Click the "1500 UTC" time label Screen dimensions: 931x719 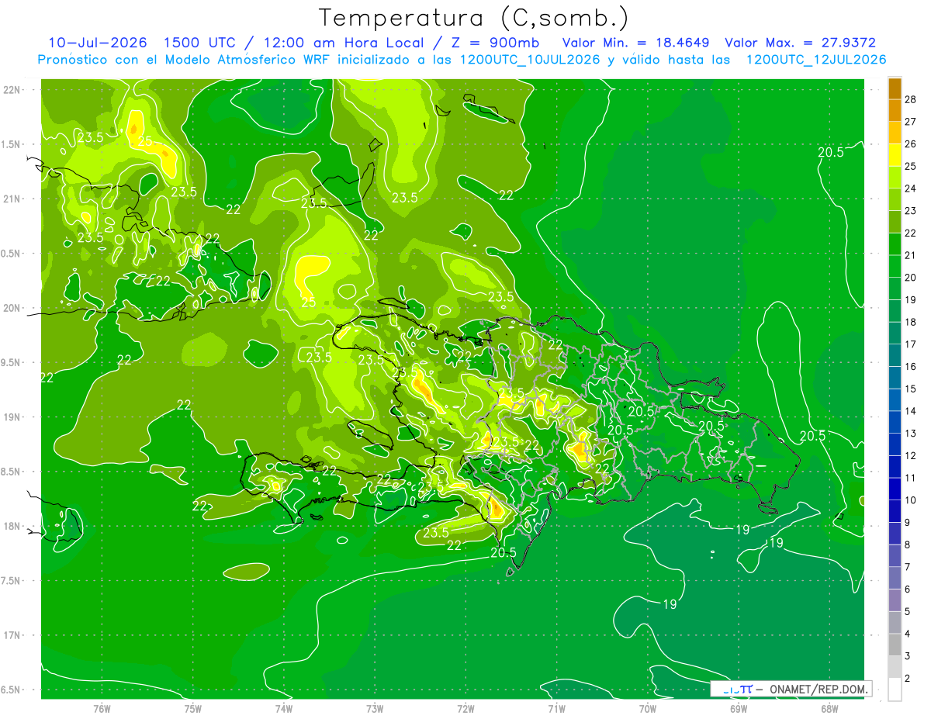(x=201, y=43)
